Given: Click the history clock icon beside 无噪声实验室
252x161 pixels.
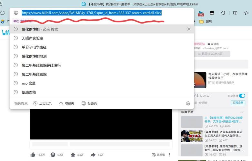Looking at the screenshot, I should [16, 38].
